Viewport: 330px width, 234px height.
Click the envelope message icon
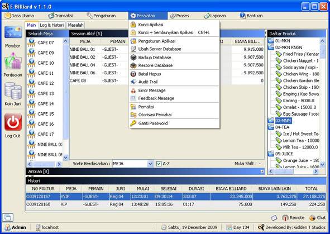pyautogui.click(x=274, y=218)
